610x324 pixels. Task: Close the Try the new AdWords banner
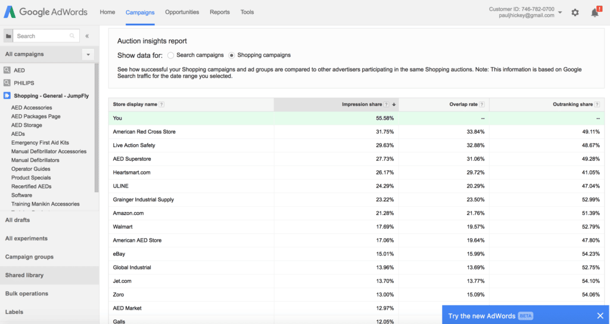point(600,316)
